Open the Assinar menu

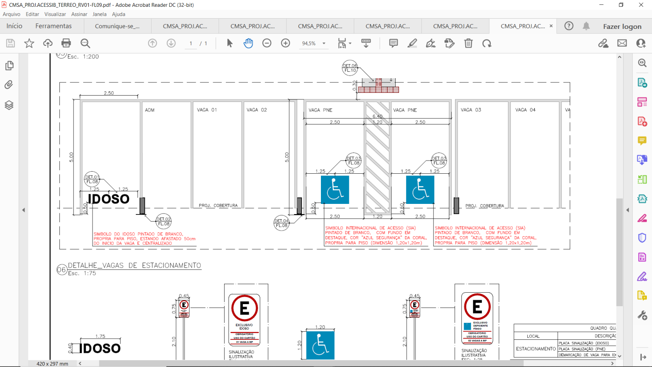click(x=79, y=14)
